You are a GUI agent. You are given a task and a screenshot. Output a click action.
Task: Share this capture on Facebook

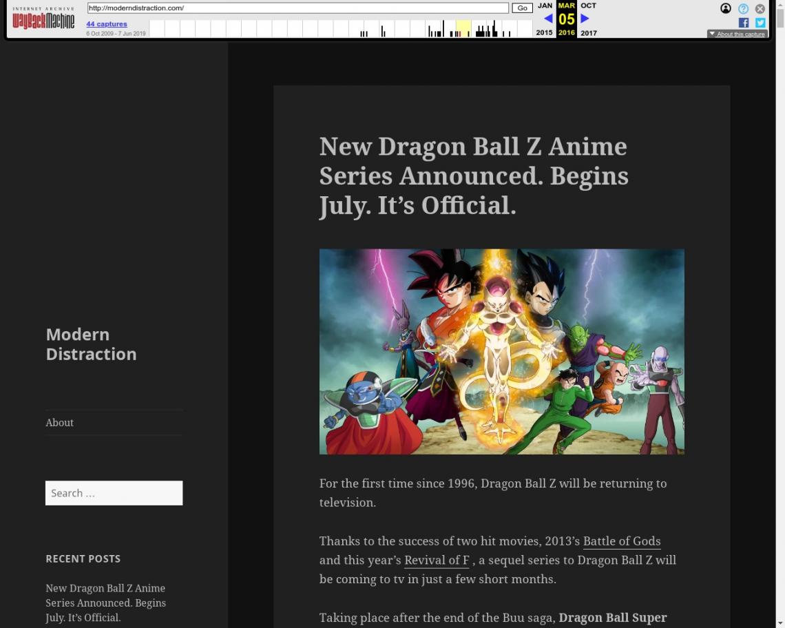point(744,23)
